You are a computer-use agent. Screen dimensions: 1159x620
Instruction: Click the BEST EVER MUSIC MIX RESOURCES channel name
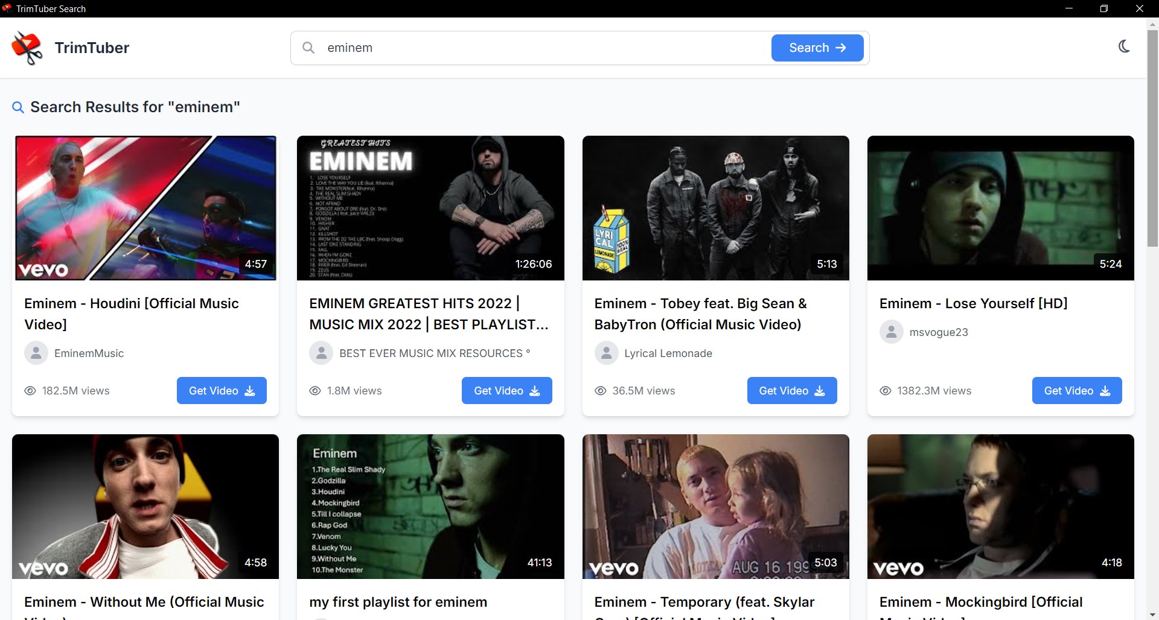click(435, 353)
